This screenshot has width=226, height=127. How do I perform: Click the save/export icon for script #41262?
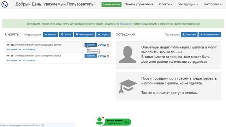pos(101,45)
